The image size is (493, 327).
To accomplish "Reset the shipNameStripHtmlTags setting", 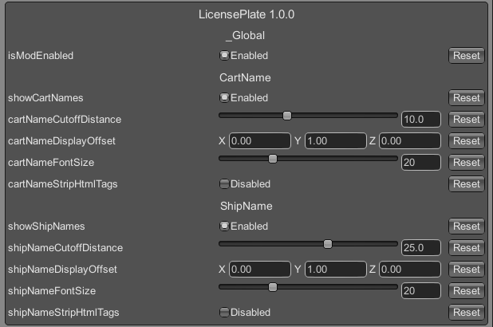I will (x=466, y=312).
